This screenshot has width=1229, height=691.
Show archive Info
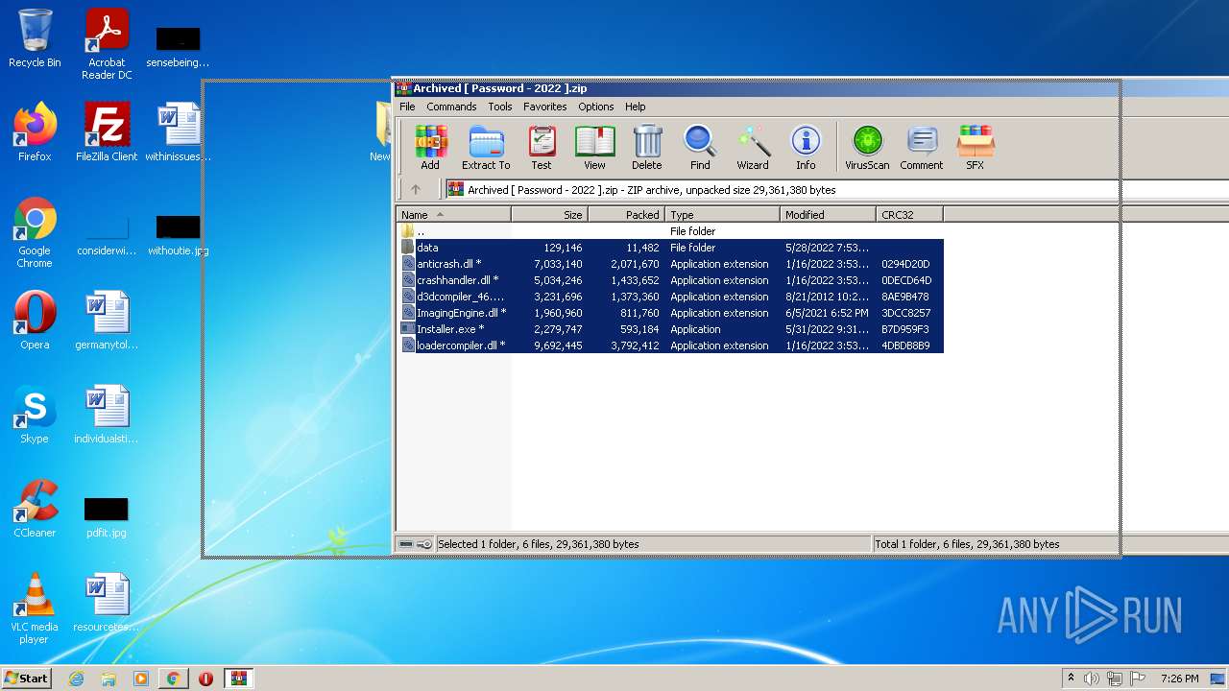tap(806, 148)
